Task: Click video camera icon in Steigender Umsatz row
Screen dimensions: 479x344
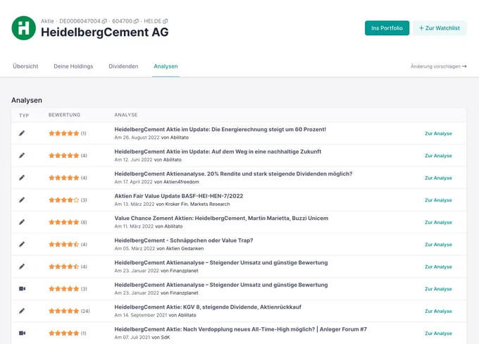Action: (x=23, y=288)
